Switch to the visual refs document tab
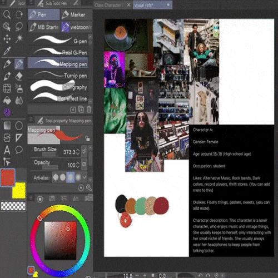This screenshot has height=278, width=278. [152, 5]
